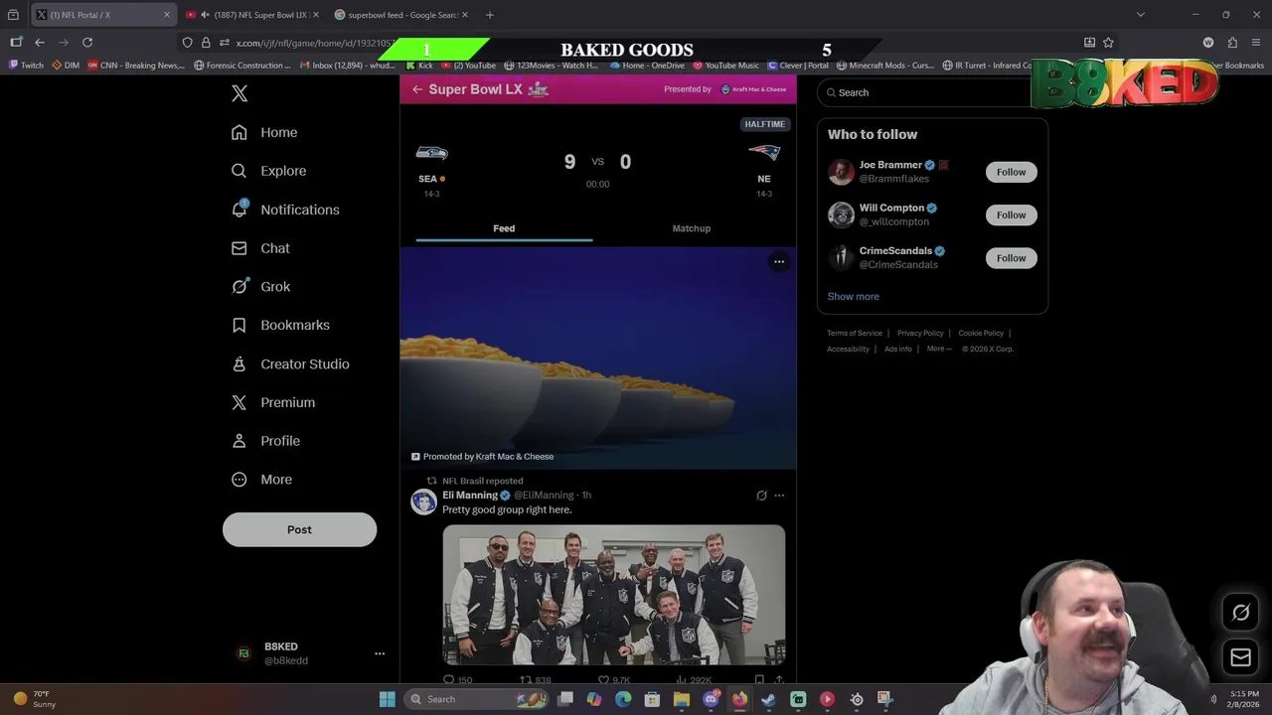Go to Home in X sidebar
The image size is (1272, 715).
264,132
